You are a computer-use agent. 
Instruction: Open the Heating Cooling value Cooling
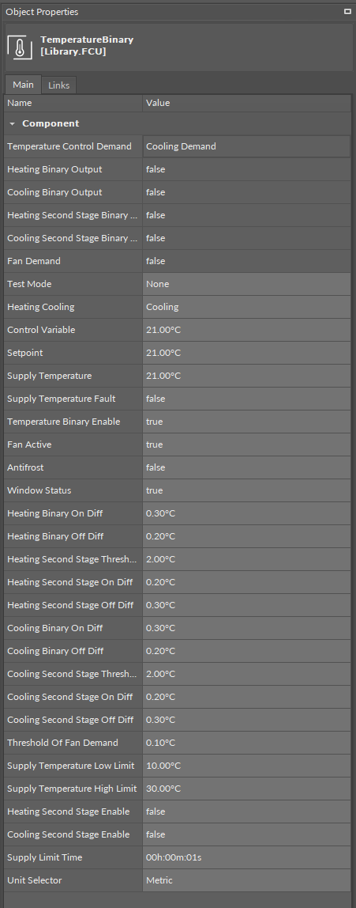(x=246, y=307)
